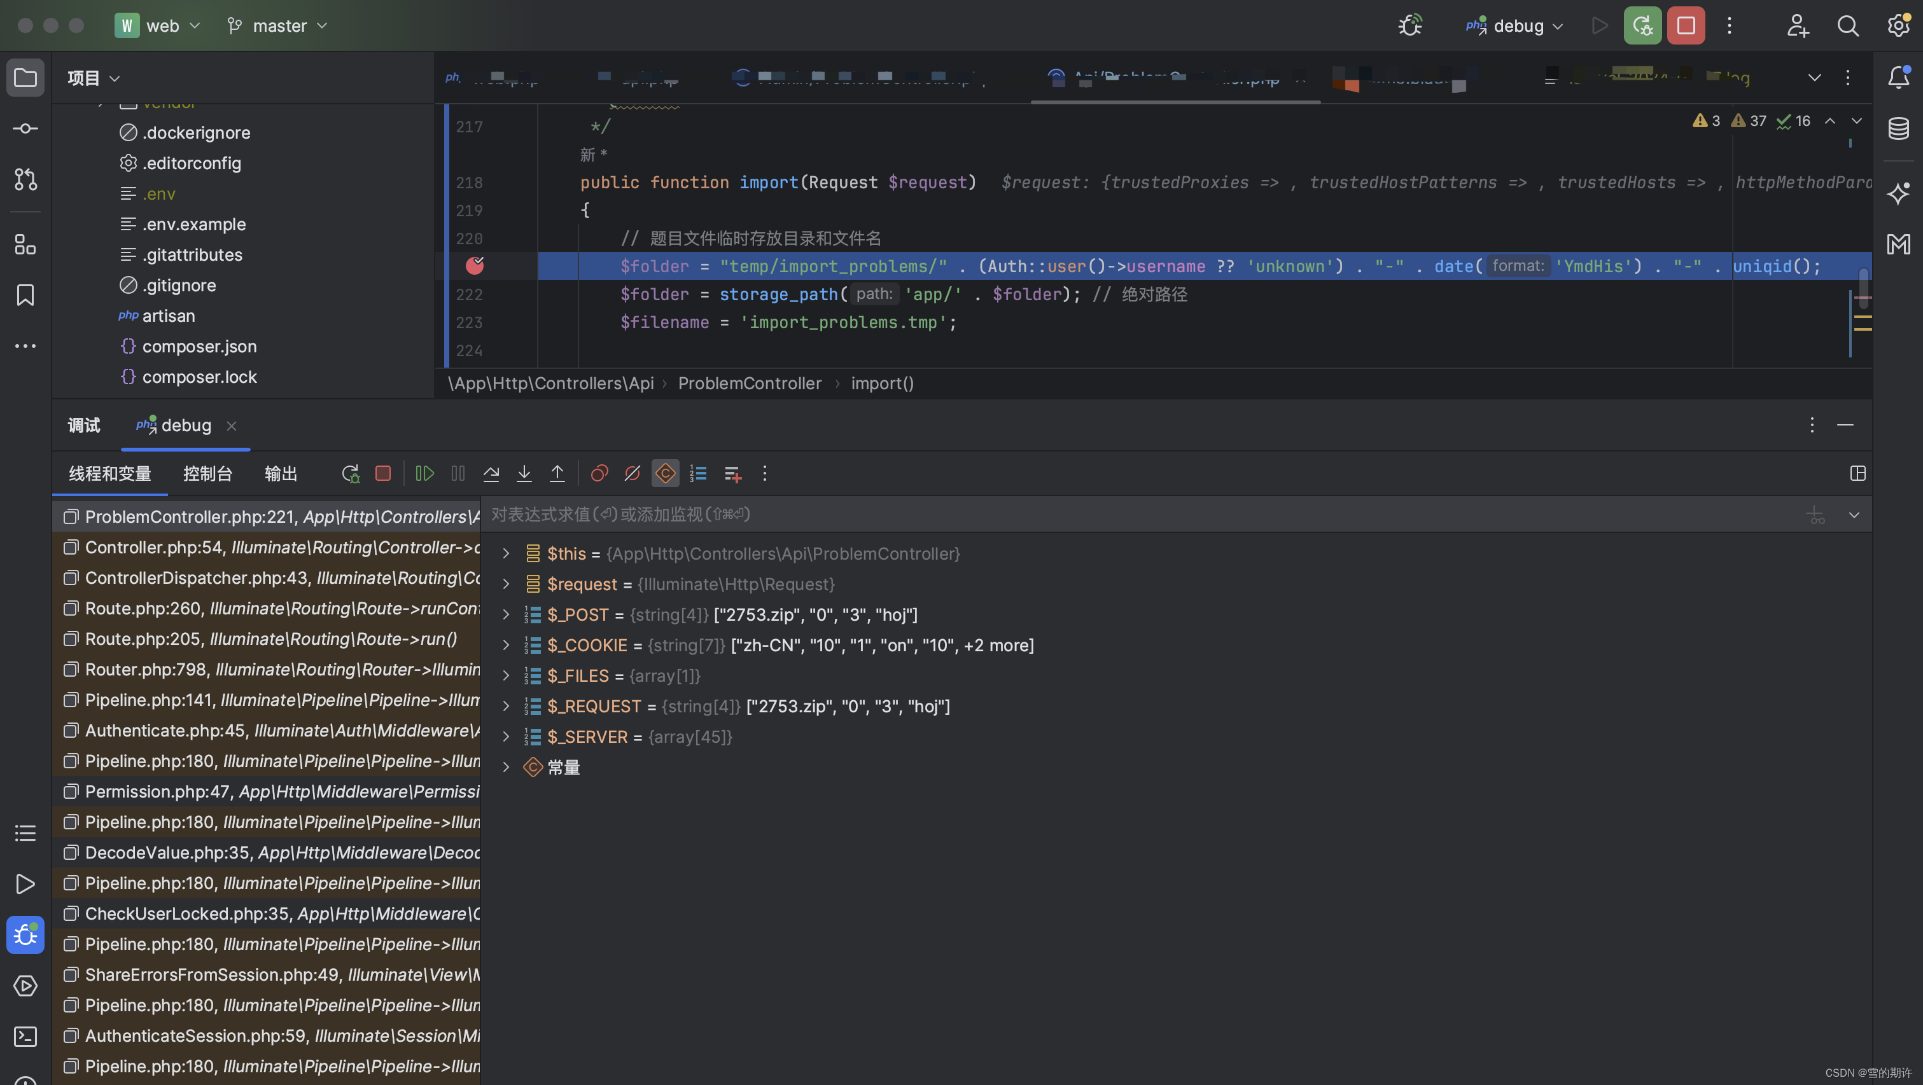Open the master branch dropdown
This screenshot has width=1923, height=1085.
click(277, 25)
